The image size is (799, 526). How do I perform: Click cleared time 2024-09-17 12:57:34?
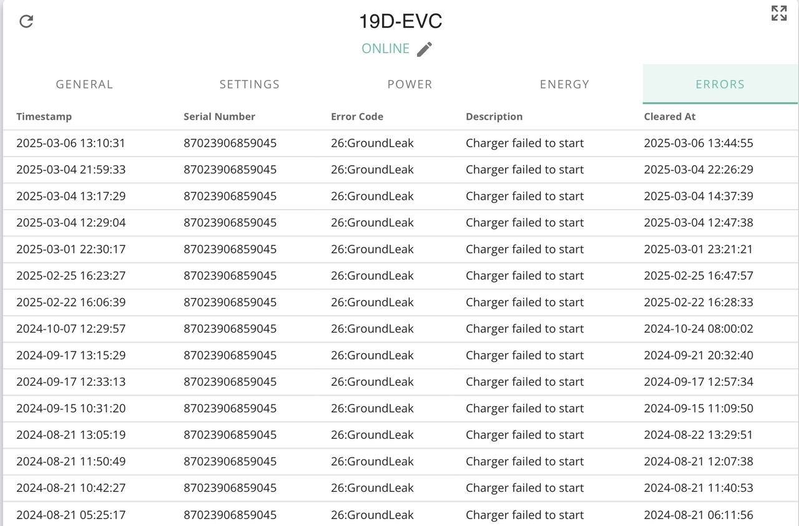click(x=699, y=382)
